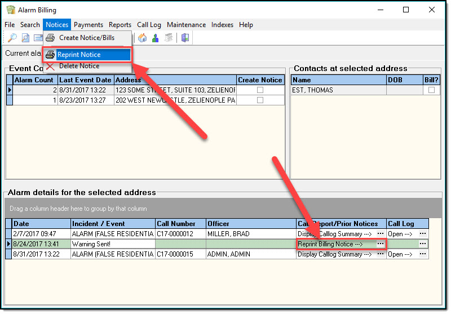Viewport: 451px width, 314px height.
Task: Open Display Calllog Summary ellipsis for 8/31/2017 row
Action: [x=381, y=254]
